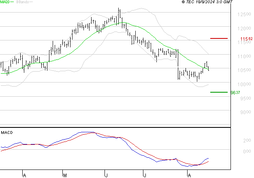Click the last A month marker

pyautogui.click(x=189, y=175)
